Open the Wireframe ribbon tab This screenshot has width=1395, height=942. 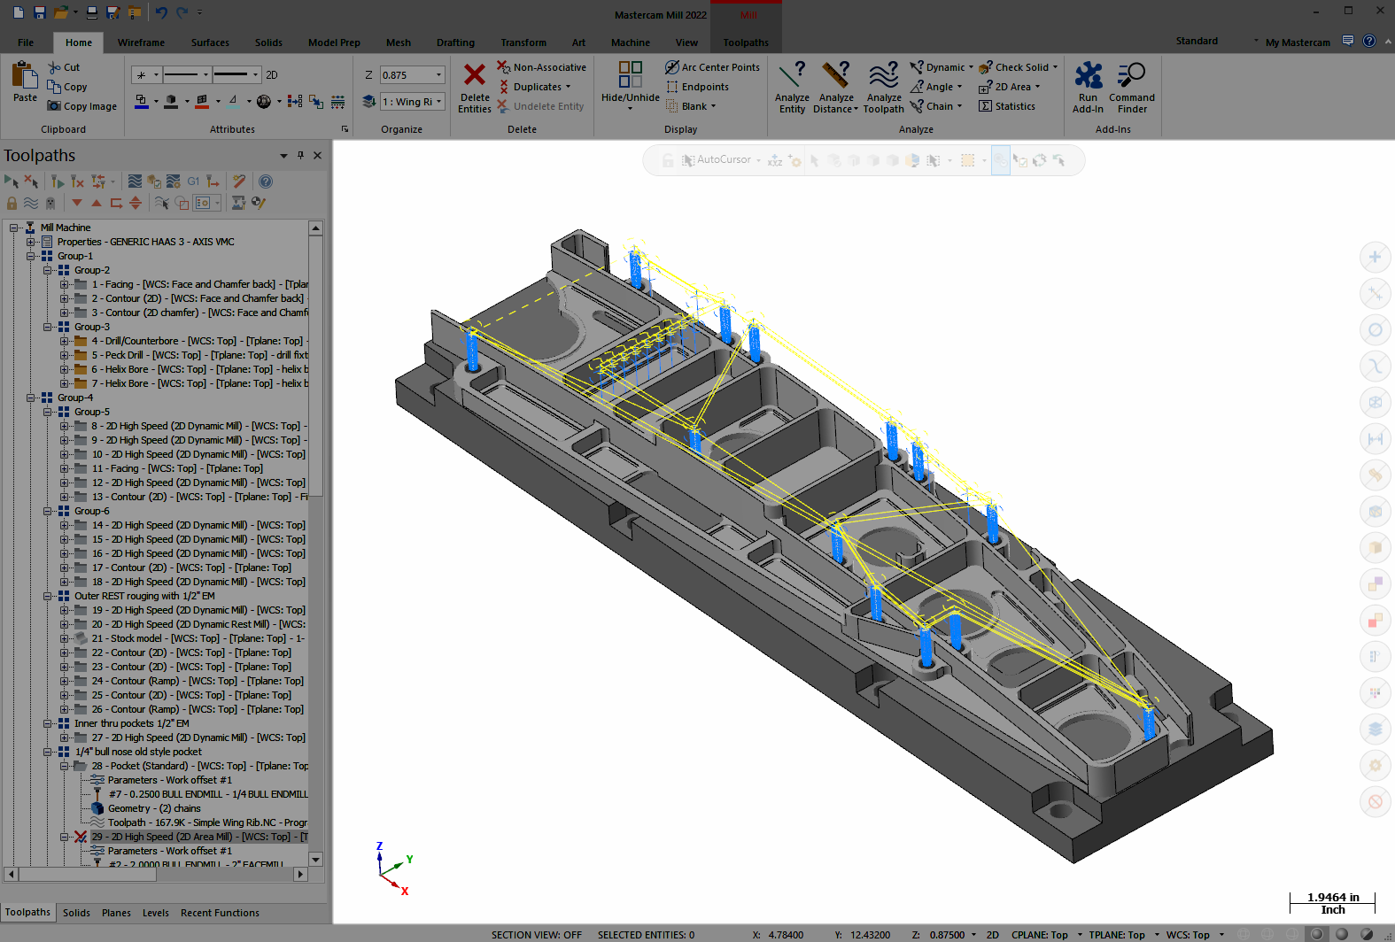[x=141, y=42]
